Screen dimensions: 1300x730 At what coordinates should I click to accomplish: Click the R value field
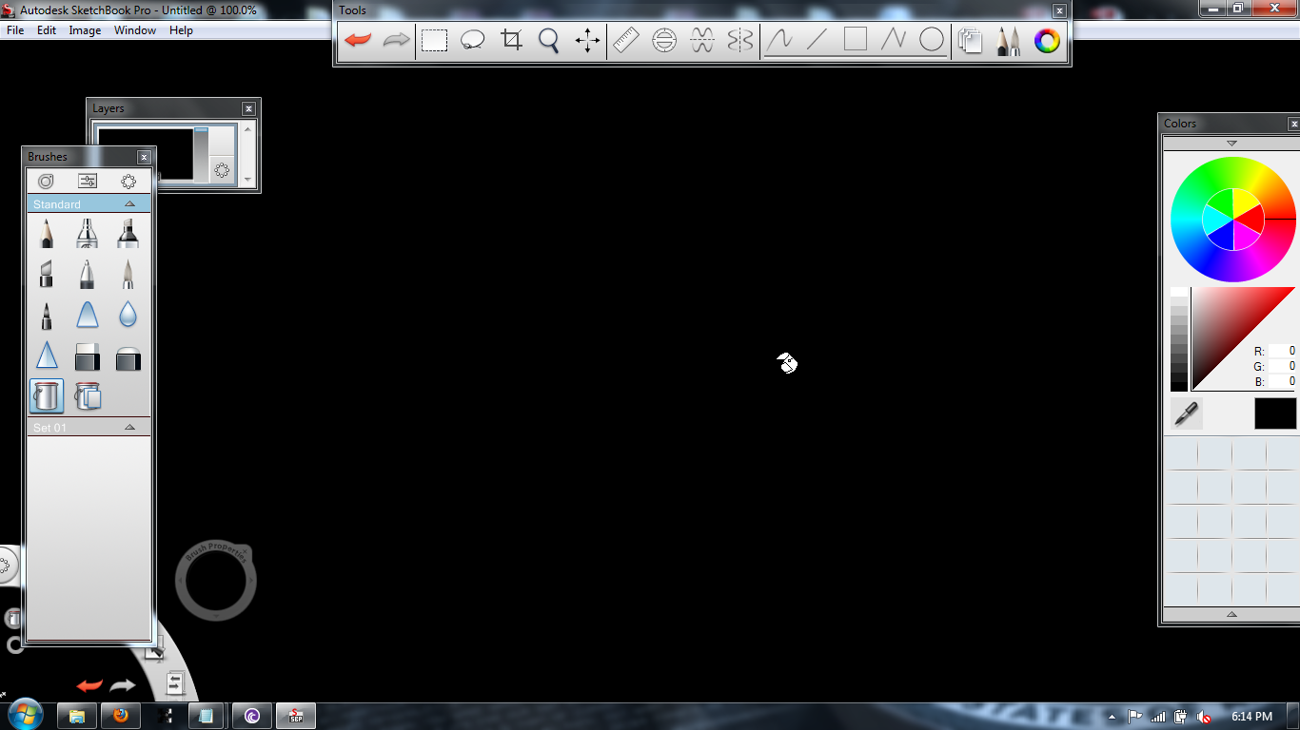(1282, 351)
